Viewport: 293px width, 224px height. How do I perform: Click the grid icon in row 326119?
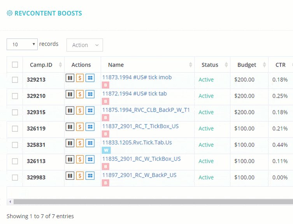click(x=90, y=127)
